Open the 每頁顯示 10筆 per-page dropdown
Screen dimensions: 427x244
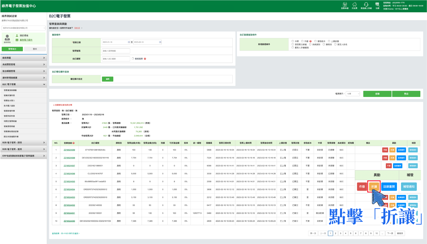pos(353,94)
